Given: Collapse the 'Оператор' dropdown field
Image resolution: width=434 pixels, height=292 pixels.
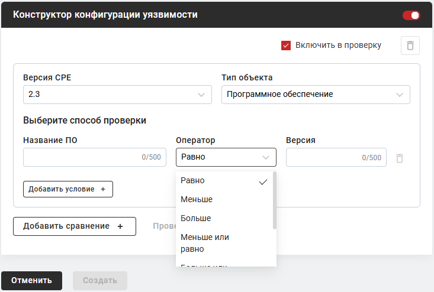Looking at the screenshot, I should tap(226, 157).
